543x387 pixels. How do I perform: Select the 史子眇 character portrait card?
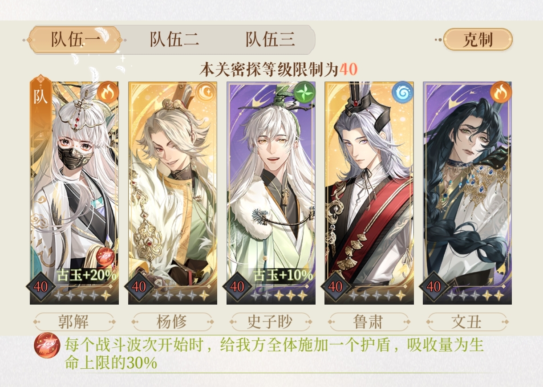271,193
